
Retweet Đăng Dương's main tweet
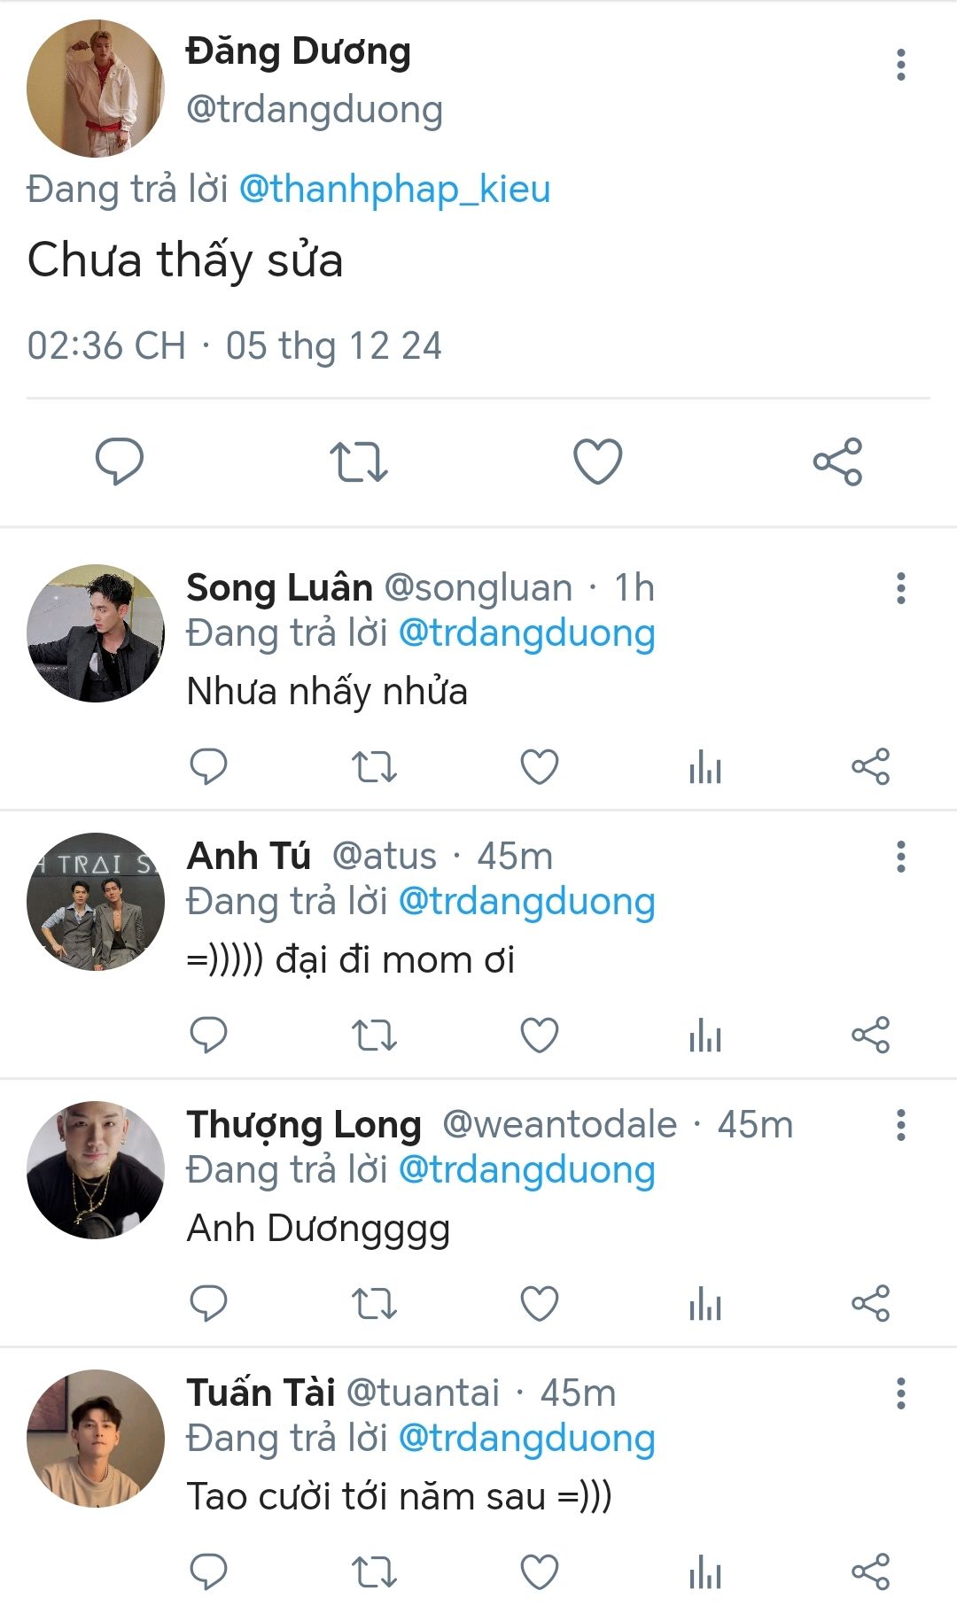coord(358,462)
